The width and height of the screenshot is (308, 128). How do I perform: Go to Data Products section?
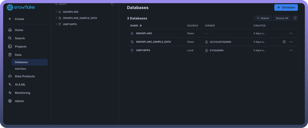pyautogui.click(x=25, y=76)
